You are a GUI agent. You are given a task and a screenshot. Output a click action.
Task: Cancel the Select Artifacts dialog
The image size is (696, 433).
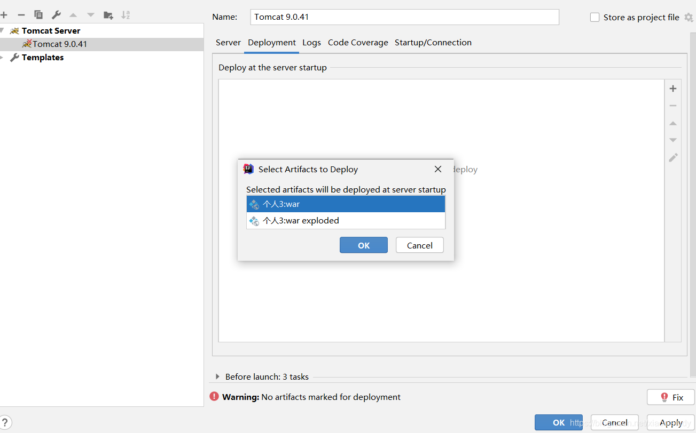click(420, 245)
